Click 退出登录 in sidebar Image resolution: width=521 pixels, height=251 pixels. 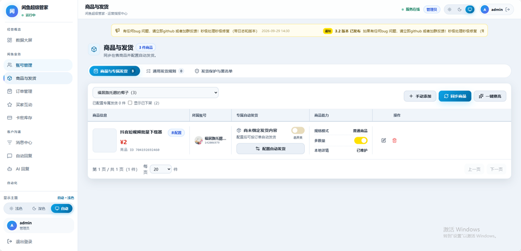click(38, 242)
